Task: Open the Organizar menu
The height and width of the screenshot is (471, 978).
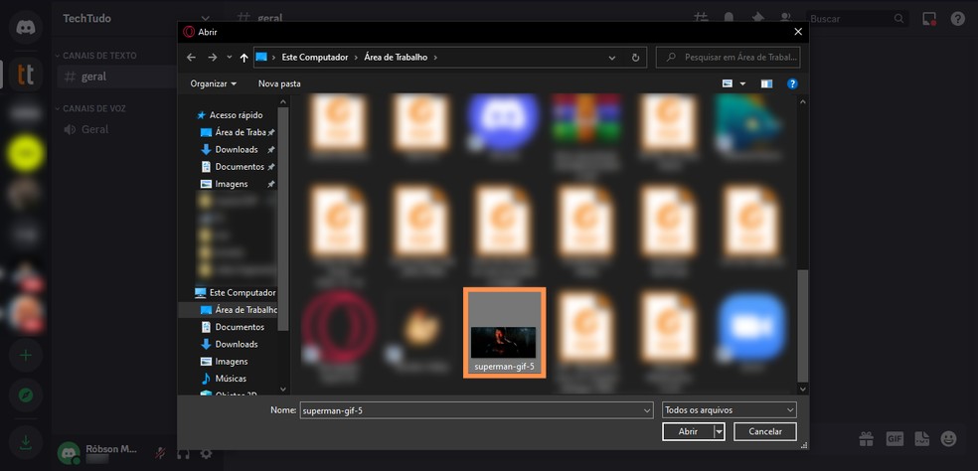Action: tap(214, 83)
